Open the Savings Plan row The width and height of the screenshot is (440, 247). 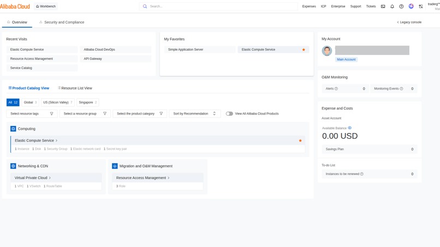370,149
